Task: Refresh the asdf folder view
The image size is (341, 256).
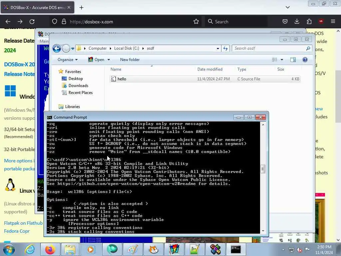Action: coord(225,48)
